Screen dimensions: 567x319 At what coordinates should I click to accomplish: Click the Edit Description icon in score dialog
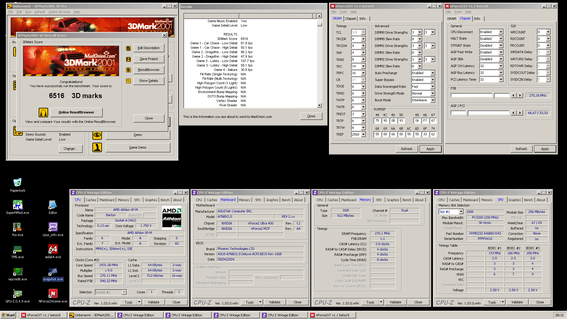click(128, 48)
